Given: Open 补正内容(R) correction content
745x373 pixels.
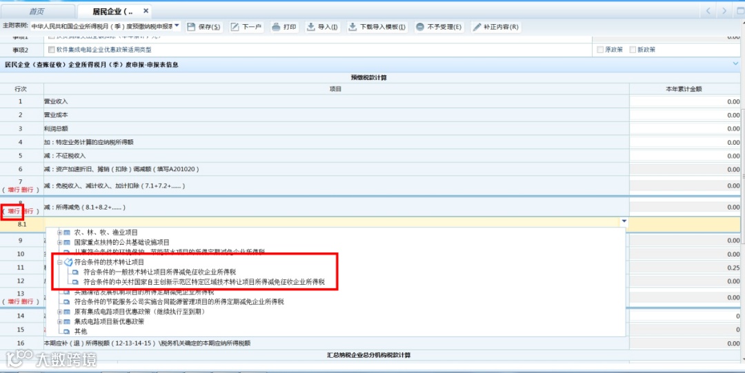Looking at the screenshot, I should 495,27.
